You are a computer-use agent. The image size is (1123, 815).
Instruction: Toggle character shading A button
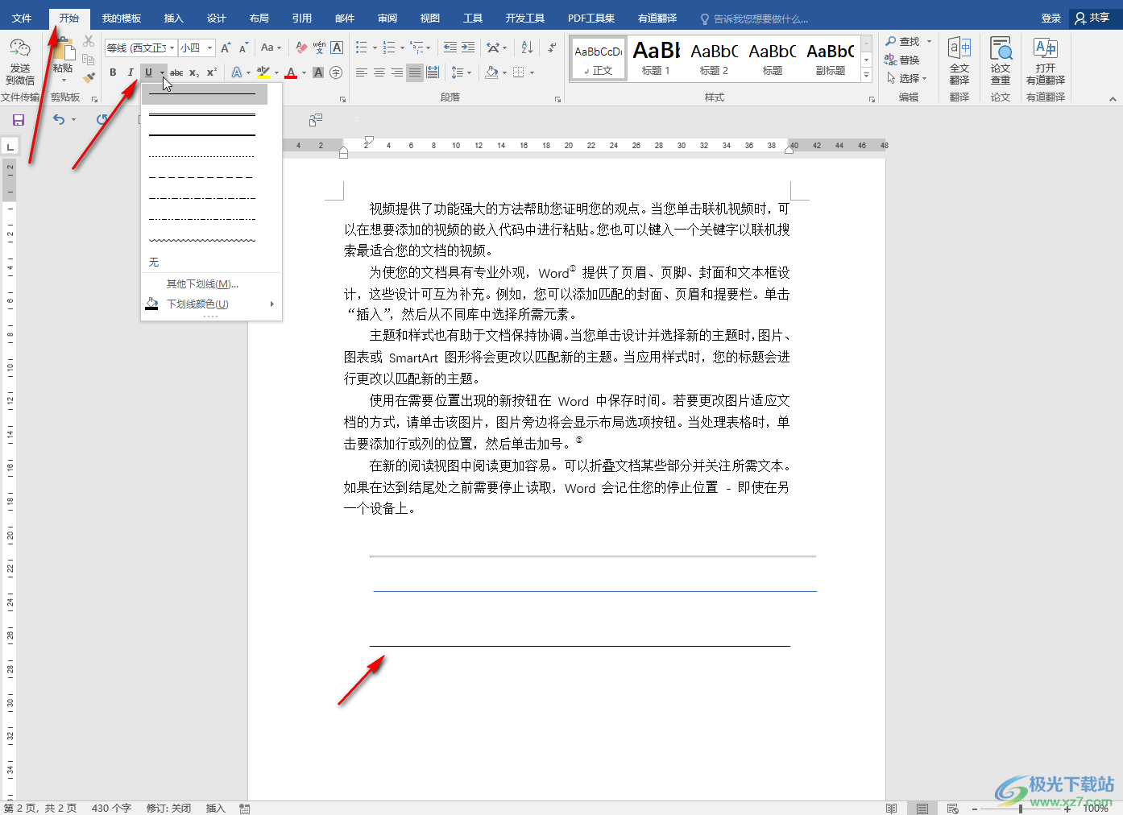[318, 72]
